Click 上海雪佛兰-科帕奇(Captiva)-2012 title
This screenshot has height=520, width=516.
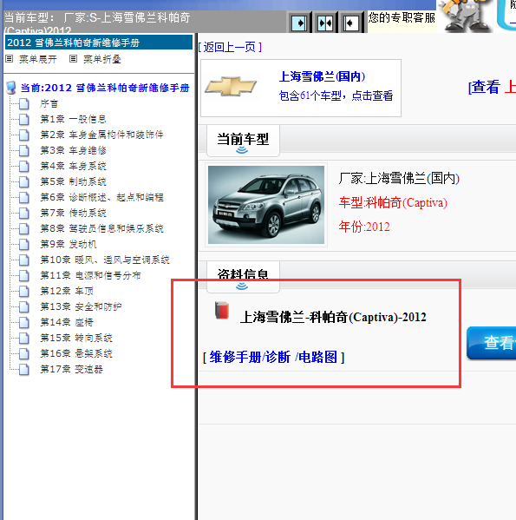pyautogui.click(x=333, y=317)
